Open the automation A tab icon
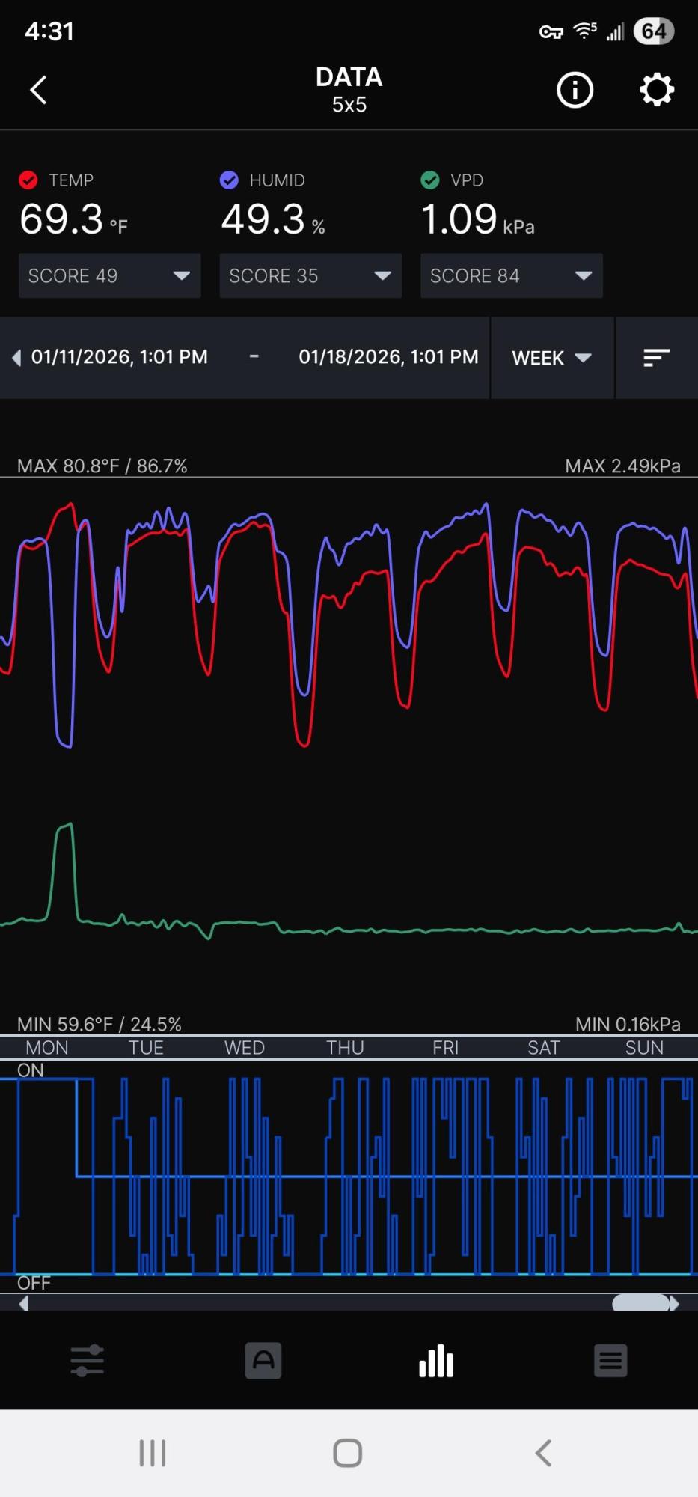 click(x=263, y=1360)
